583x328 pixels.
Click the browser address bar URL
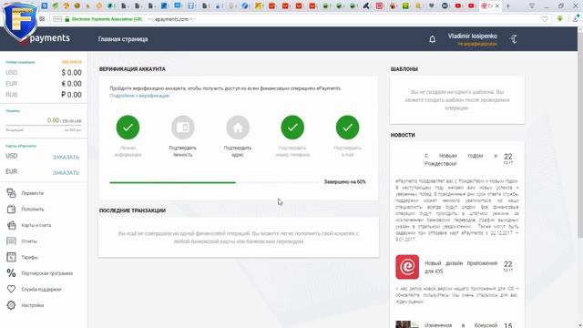point(170,19)
